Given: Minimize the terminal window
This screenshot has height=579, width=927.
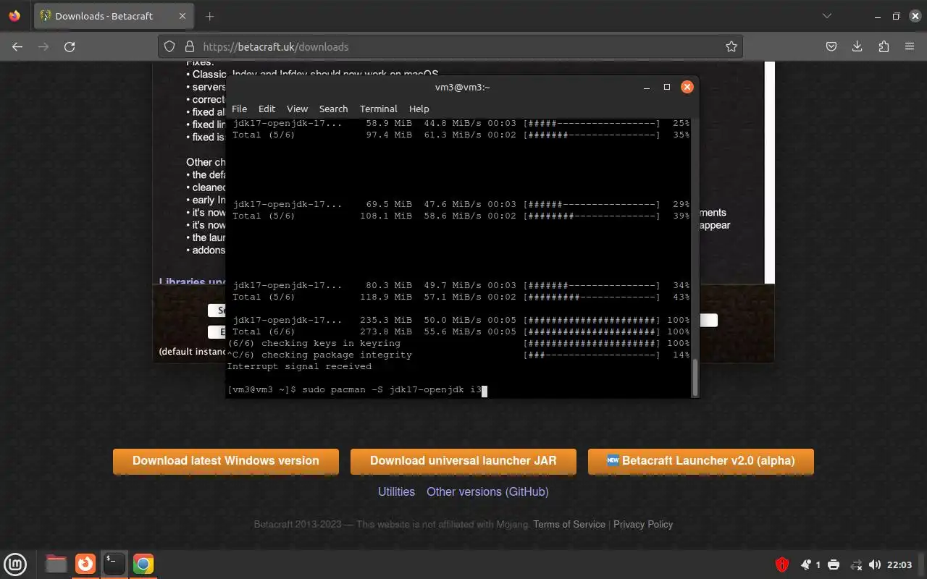Looking at the screenshot, I should pyautogui.click(x=647, y=87).
